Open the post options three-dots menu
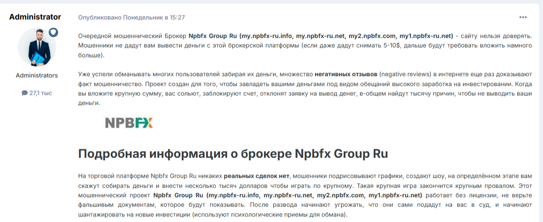The image size is (543, 222). point(523,18)
